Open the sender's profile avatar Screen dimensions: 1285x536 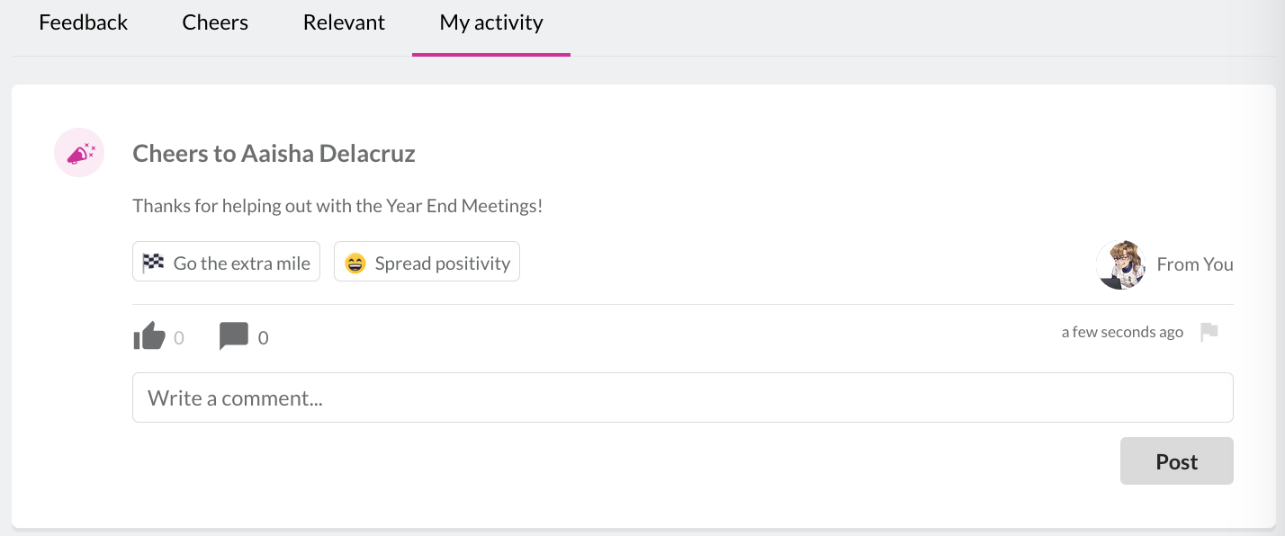pos(1120,264)
